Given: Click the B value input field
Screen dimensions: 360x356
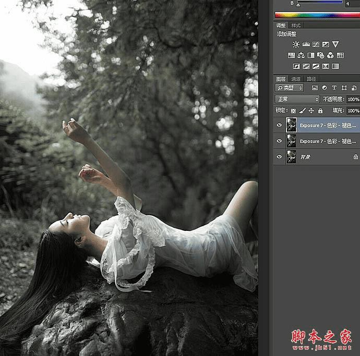Looking at the screenshot, I should tap(352, 3).
